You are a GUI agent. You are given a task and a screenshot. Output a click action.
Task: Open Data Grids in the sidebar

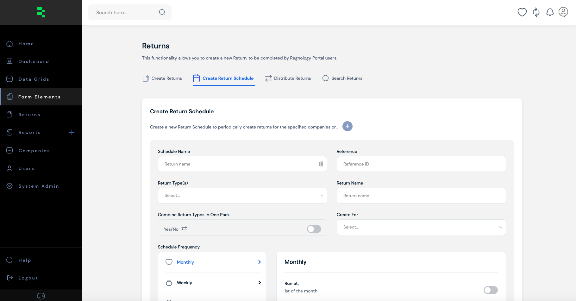[34, 79]
